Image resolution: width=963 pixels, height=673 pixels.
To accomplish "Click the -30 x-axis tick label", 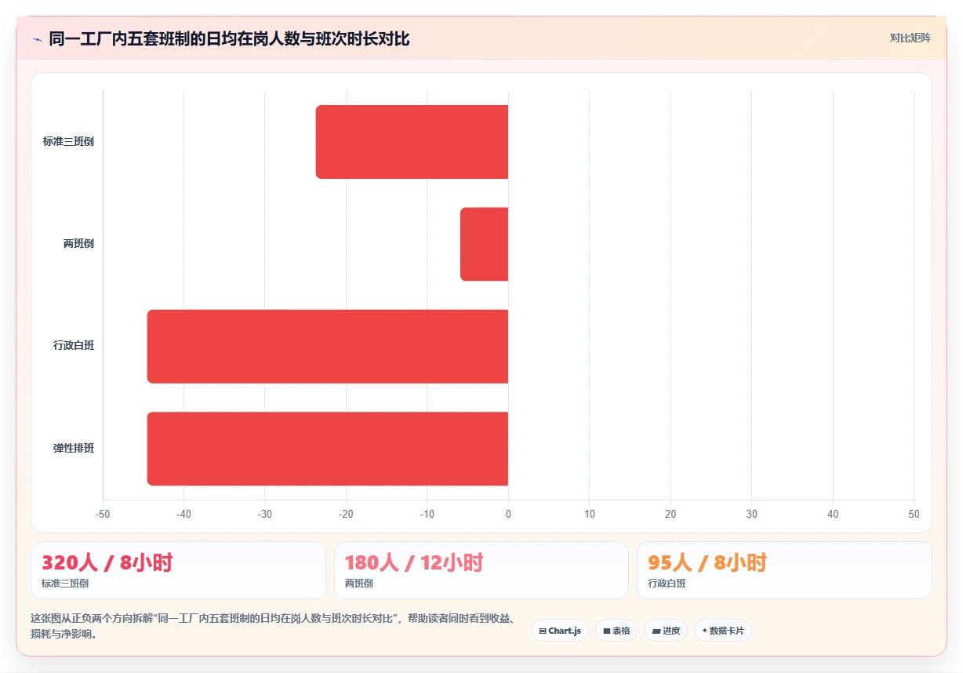I will pyautogui.click(x=265, y=515).
